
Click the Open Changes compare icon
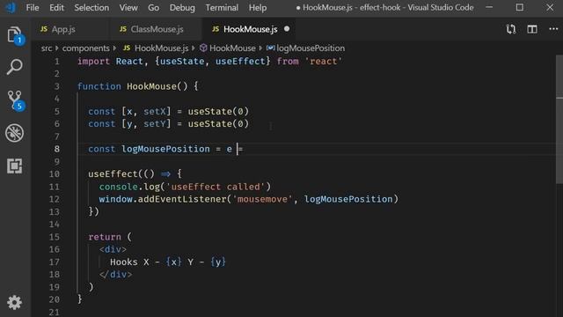511,29
